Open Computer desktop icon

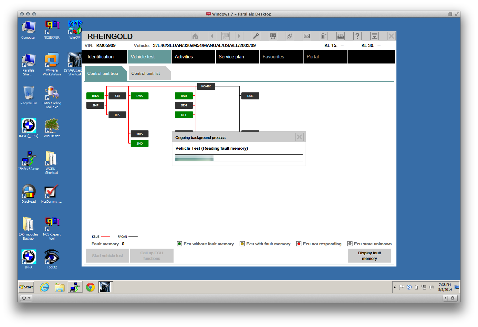[x=28, y=30]
